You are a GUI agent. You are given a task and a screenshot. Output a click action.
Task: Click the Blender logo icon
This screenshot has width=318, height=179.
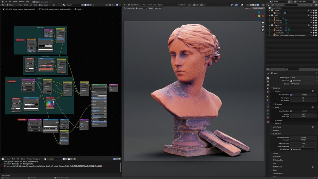[2, 2]
